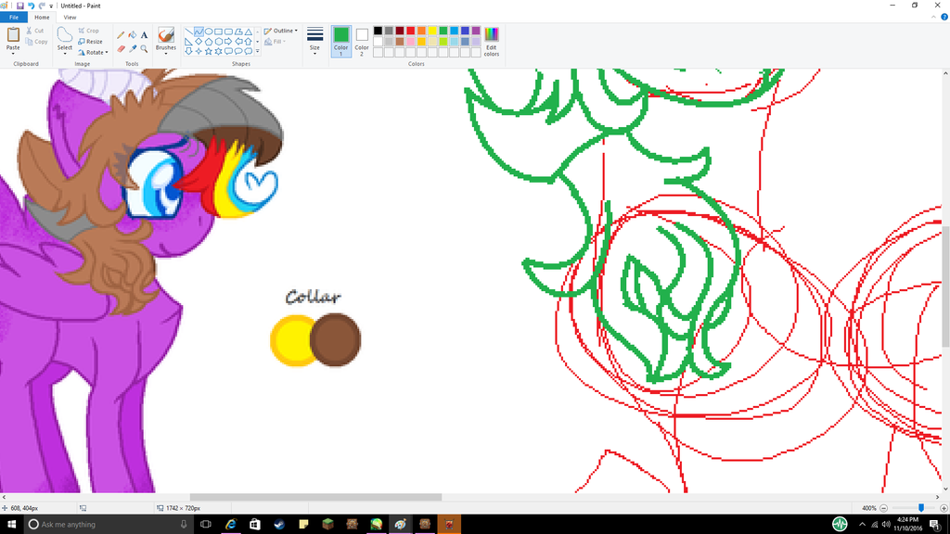Select the Text tool
This screenshot has width=950, height=534.
pos(144,35)
